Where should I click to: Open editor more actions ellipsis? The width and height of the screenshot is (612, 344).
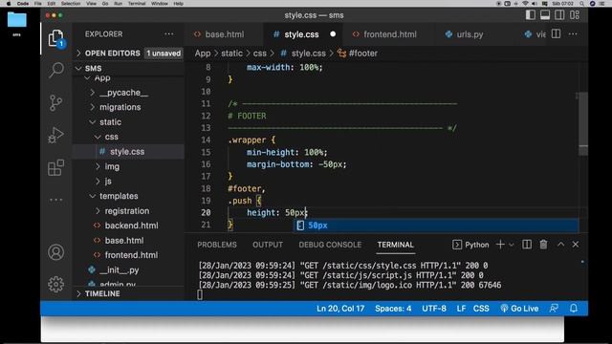573,34
